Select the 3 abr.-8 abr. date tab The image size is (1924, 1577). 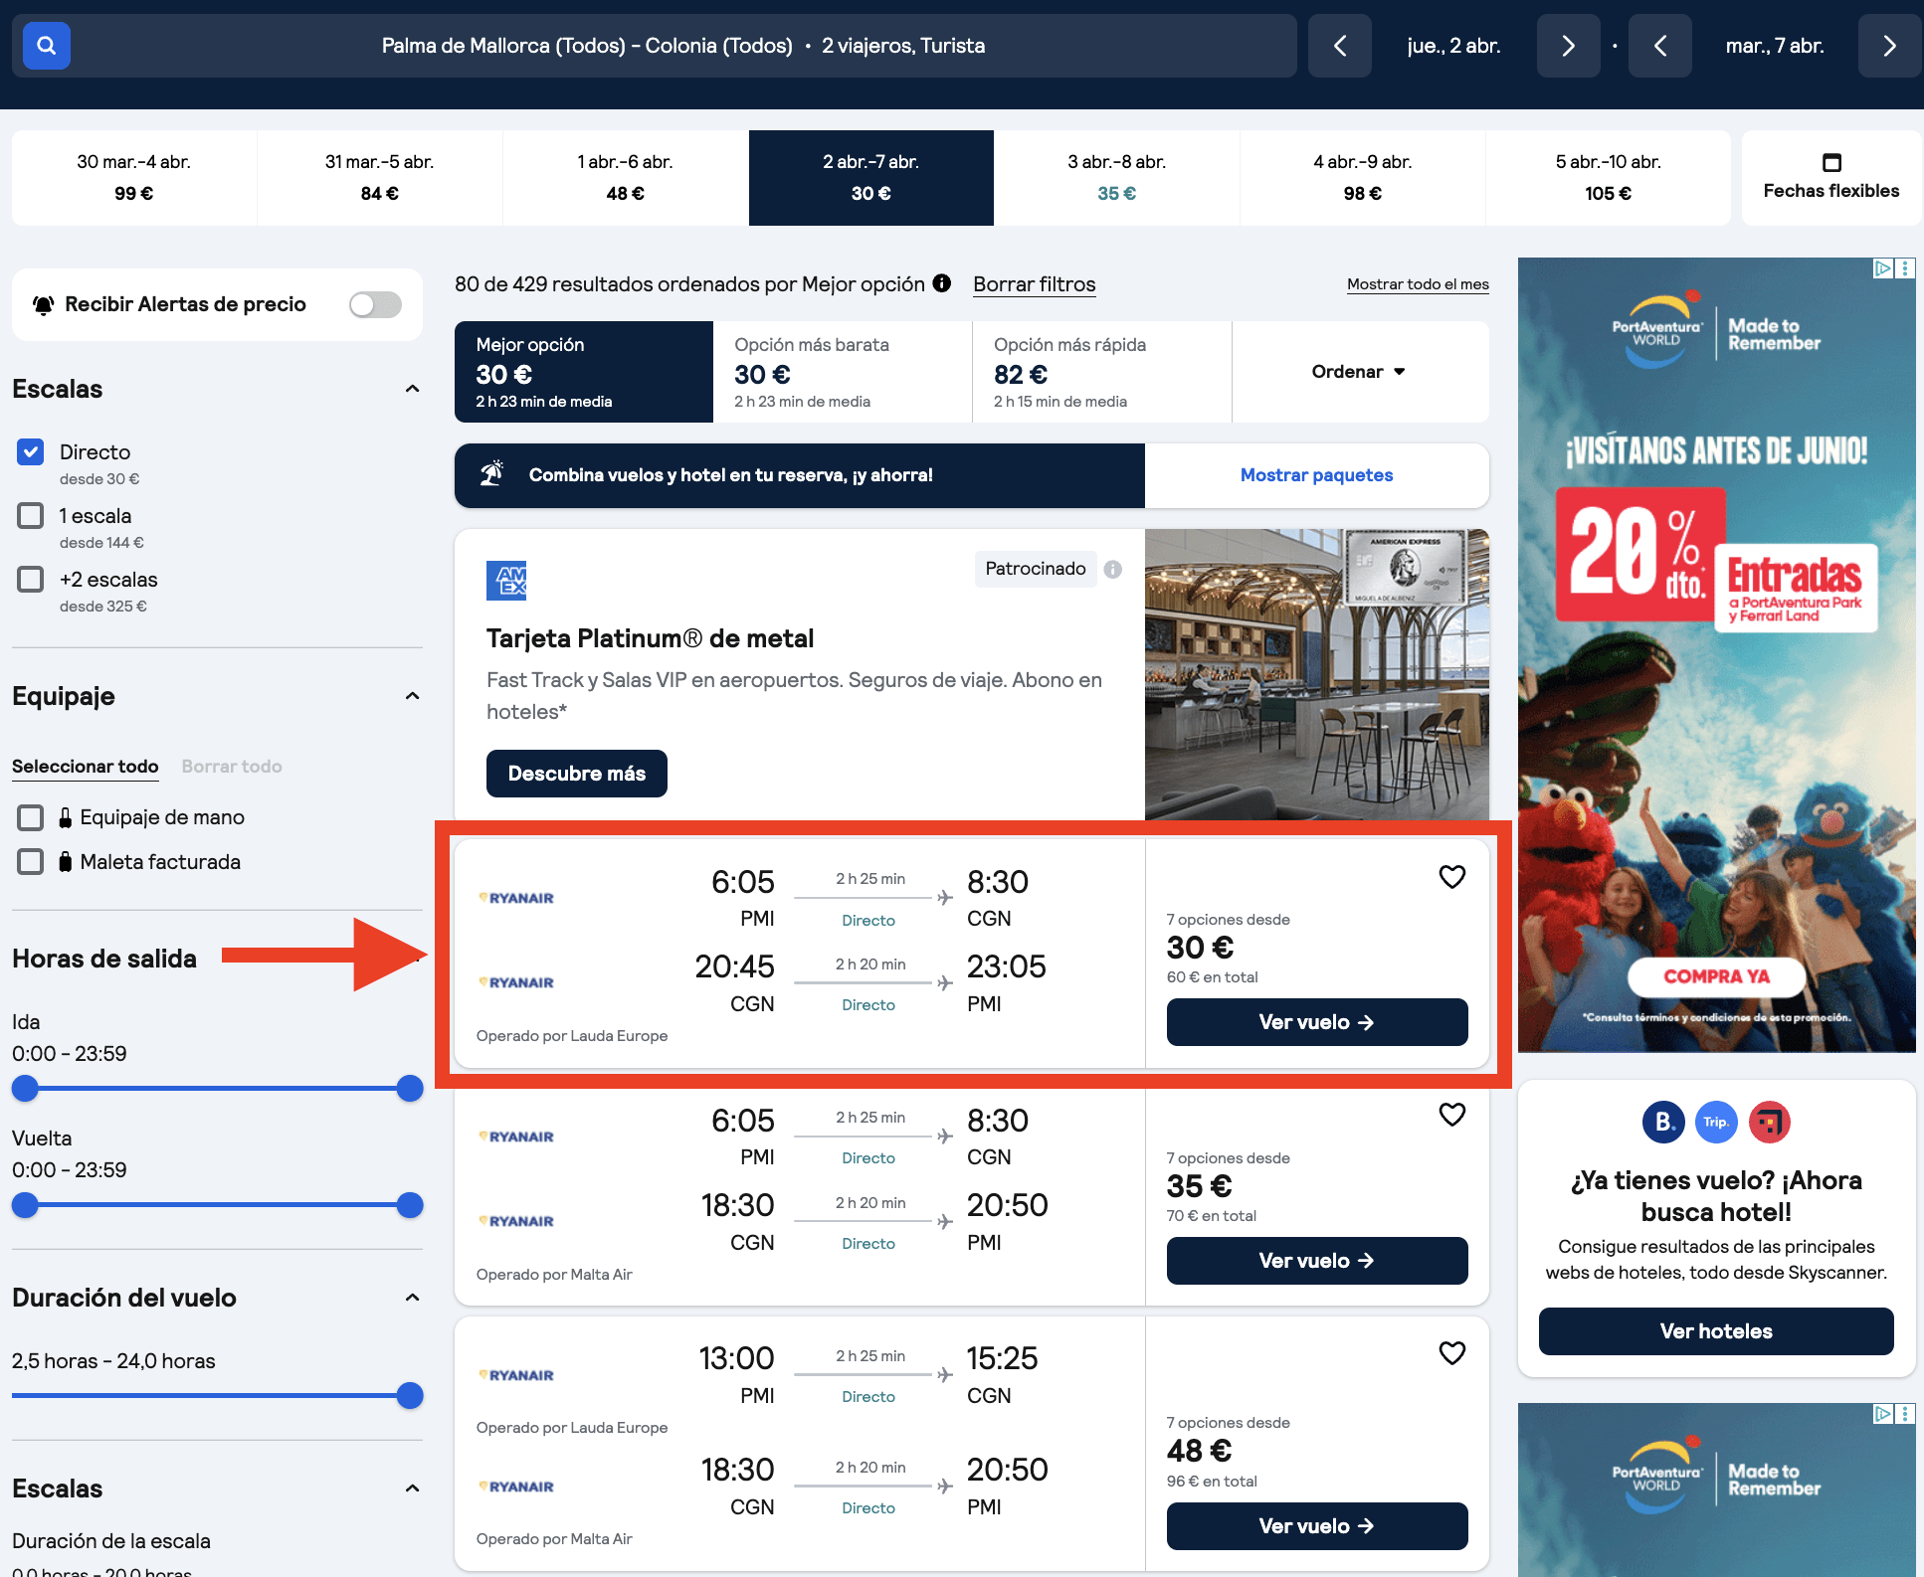(x=1117, y=178)
